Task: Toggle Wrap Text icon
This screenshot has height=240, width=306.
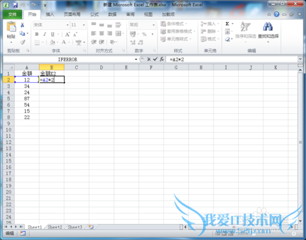Action: pos(118,24)
